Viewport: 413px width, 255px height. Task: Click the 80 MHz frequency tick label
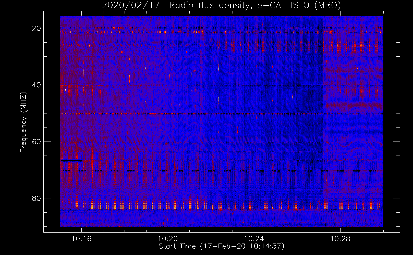[x=37, y=198]
